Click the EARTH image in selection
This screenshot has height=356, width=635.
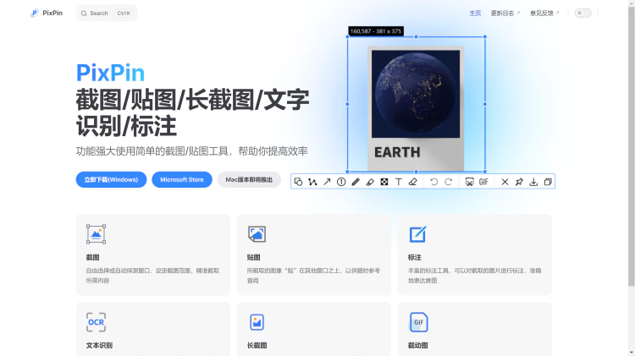[416, 108]
